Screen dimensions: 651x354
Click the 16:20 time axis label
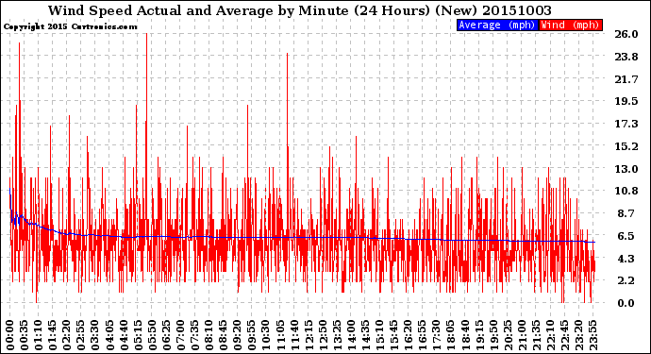pos(409,335)
